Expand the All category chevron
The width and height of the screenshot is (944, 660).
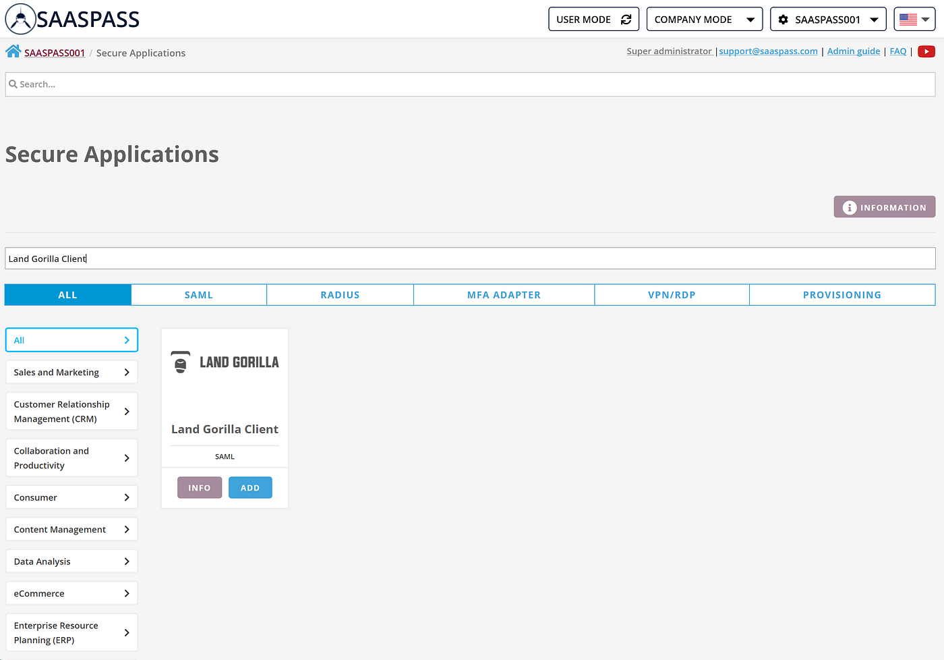[127, 340]
